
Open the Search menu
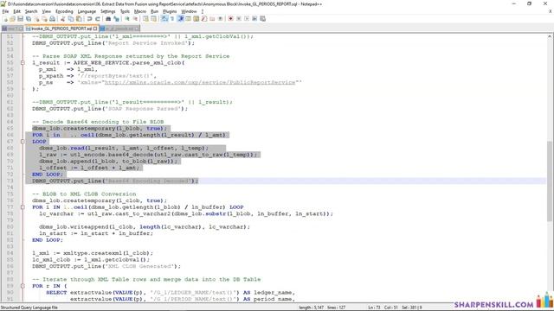click(31, 11)
